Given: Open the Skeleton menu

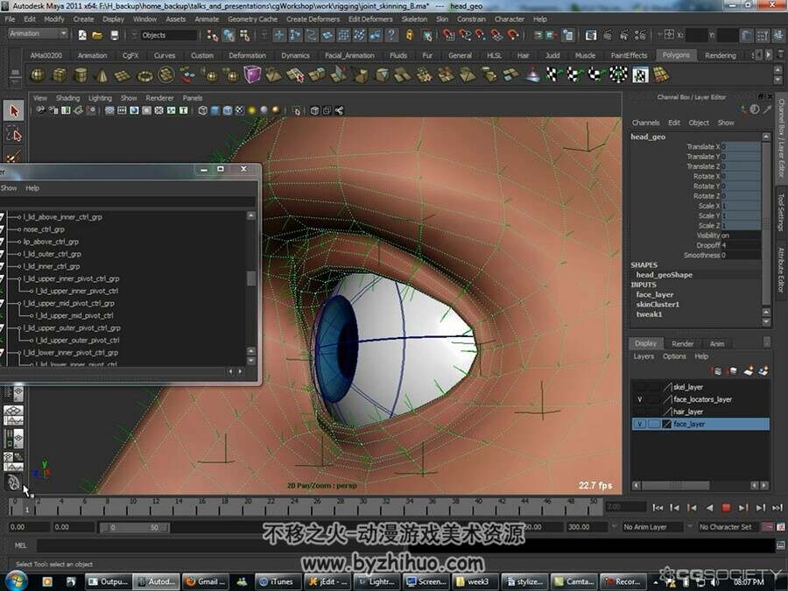Looking at the screenshot, I should click(x=414, y=19).
